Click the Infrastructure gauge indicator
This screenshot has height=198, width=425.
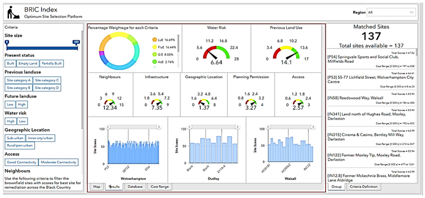click(157, 102)
